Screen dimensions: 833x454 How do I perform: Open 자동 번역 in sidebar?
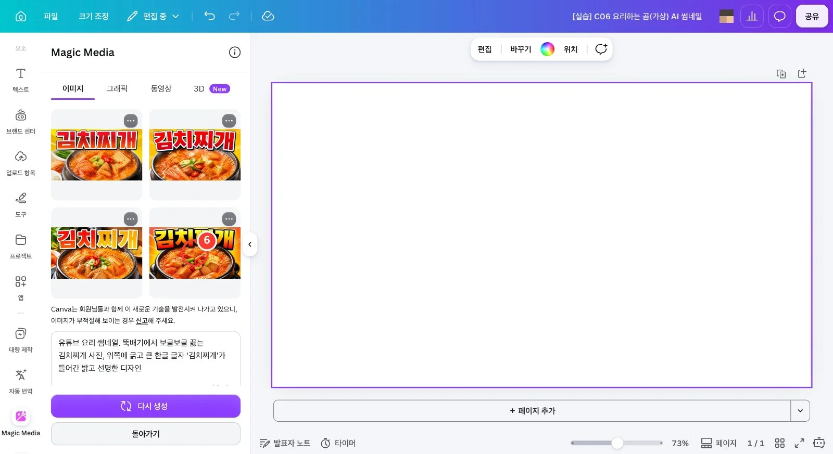pos(21,382)
